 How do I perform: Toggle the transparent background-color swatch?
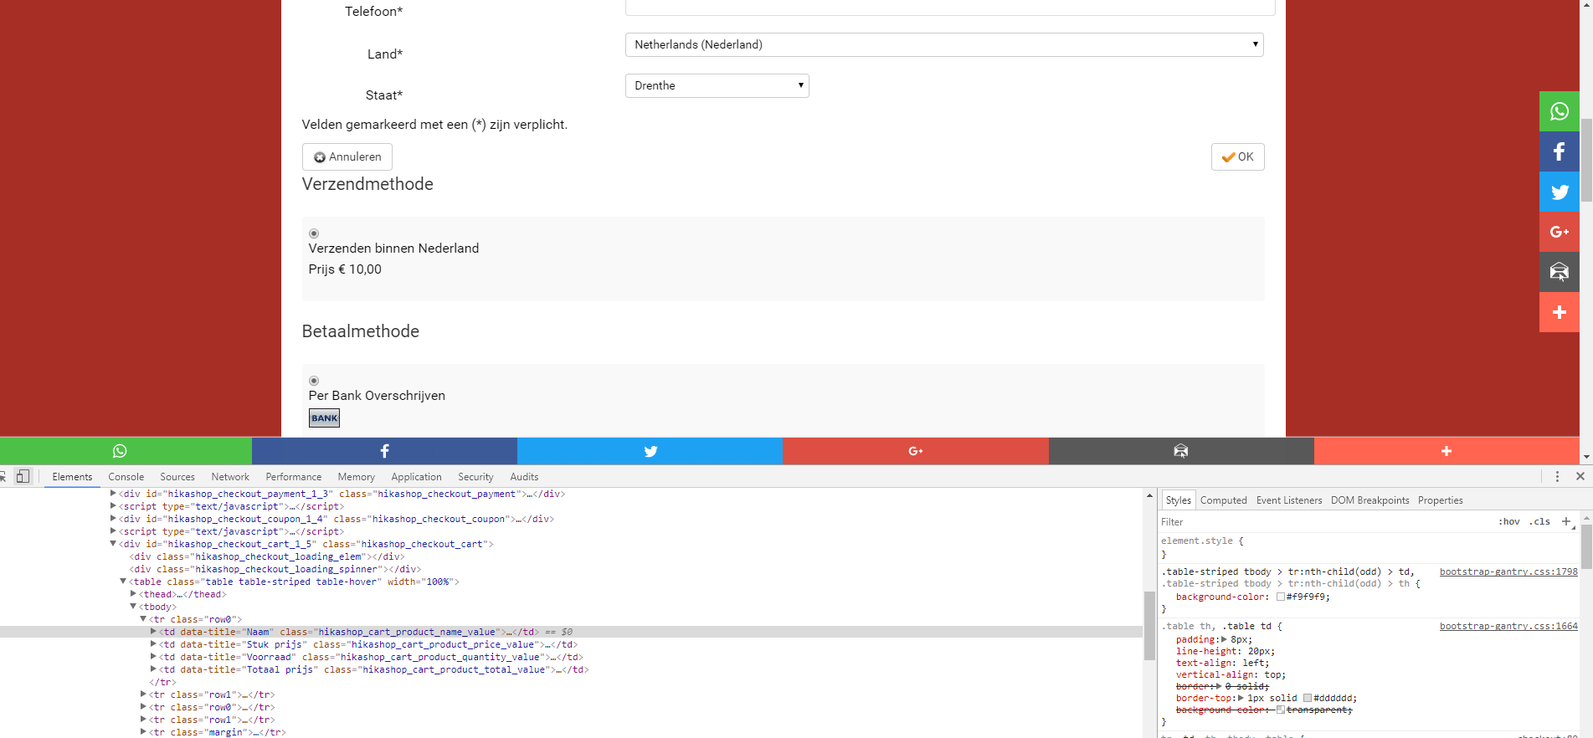[x=1280, y=710]
